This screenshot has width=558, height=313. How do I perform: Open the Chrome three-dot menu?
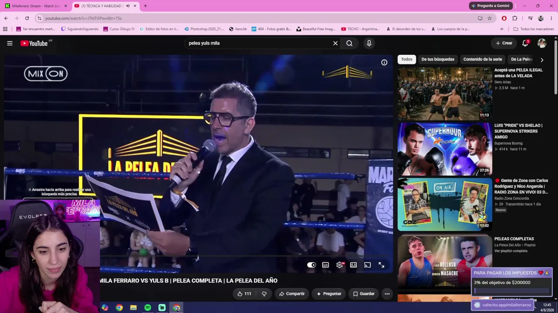[551, 18]
